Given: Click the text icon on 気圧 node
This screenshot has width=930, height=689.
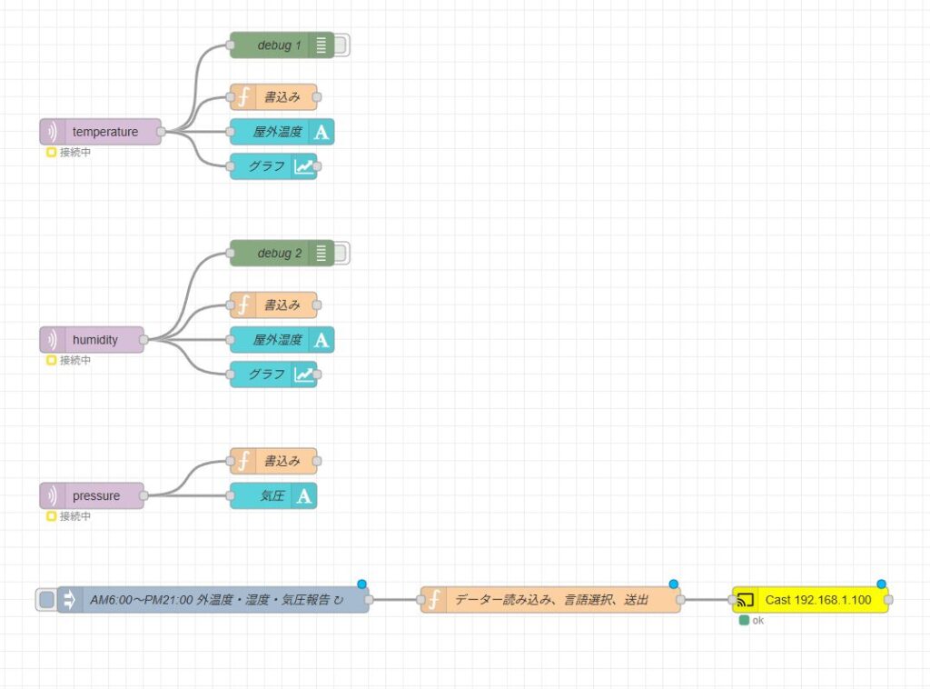Looking at the screenshot, I should coord(304,496).
